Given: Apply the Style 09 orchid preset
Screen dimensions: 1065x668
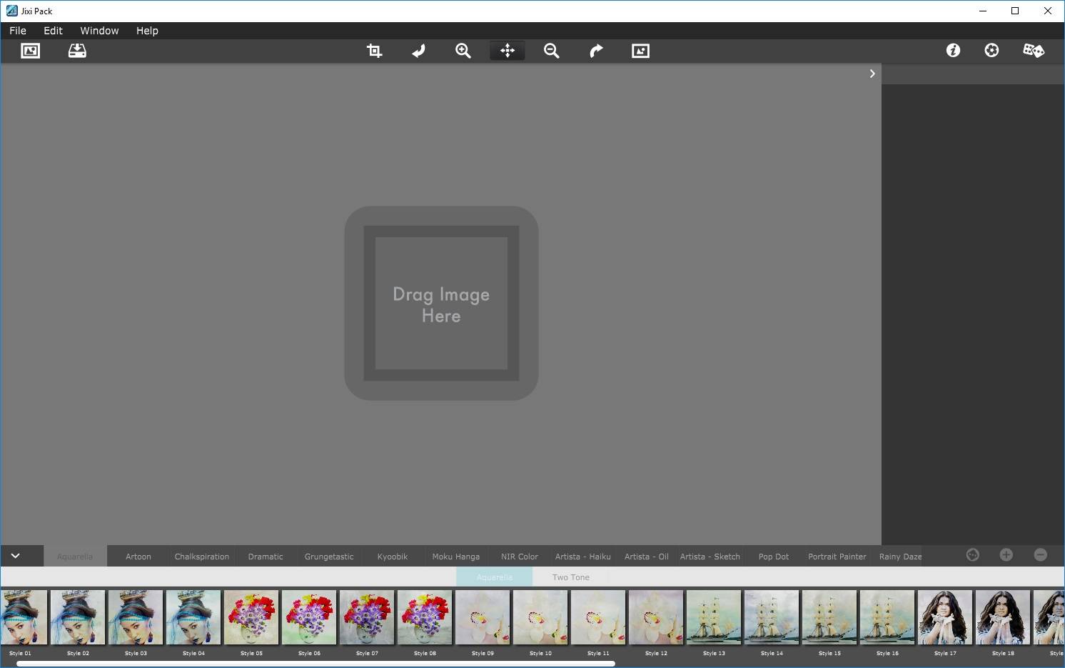Looking at the screenshot, I should pos(483,617).
